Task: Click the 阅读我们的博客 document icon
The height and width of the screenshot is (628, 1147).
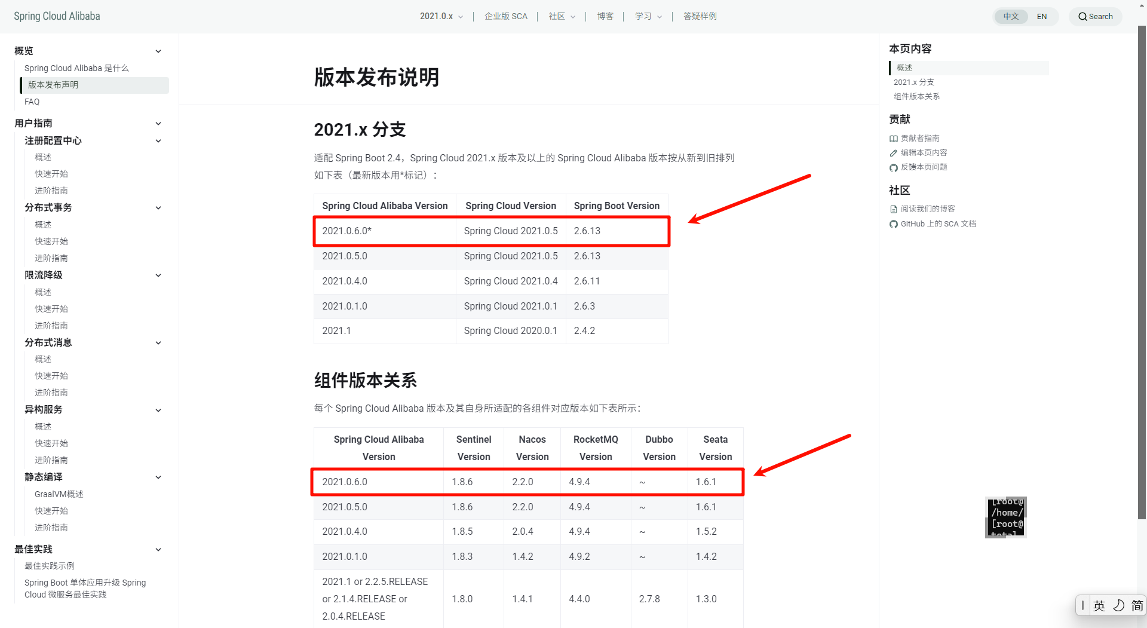Action: (894, 209)
